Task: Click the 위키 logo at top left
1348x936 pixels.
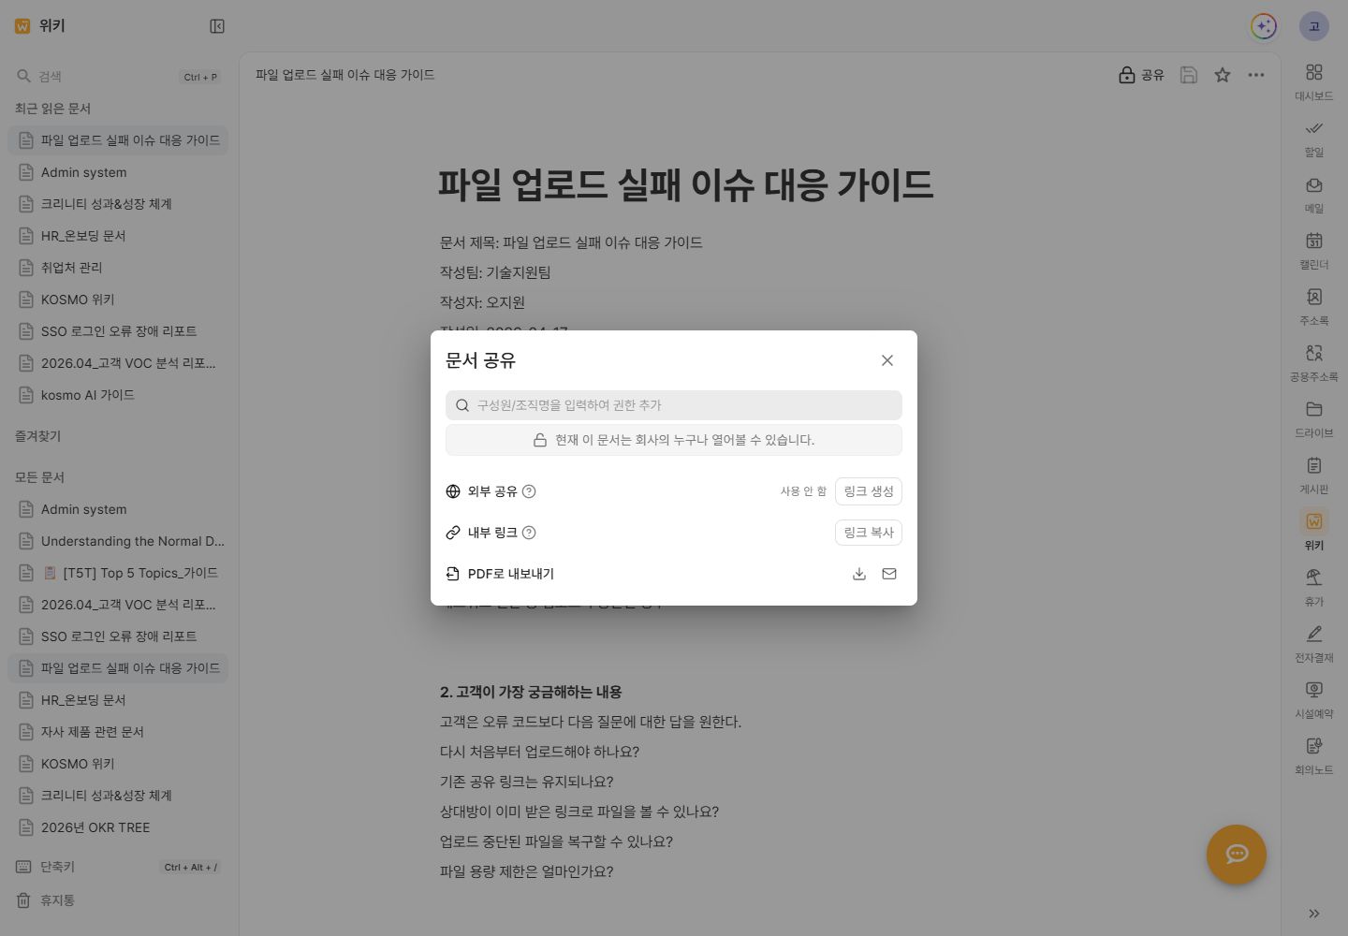Action: tap(40, 26)
